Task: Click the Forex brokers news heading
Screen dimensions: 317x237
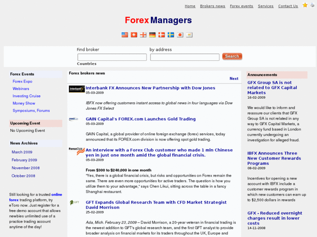Action: 87,73
